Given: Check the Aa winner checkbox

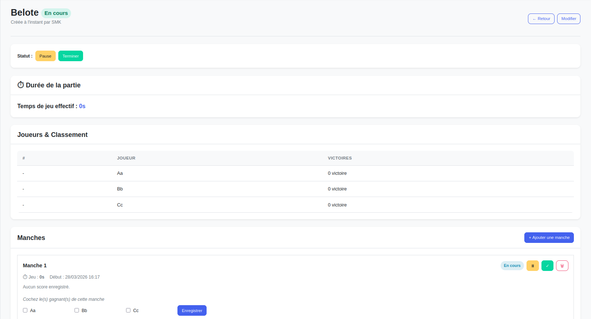Looking at the screenshot, I should (x=25, y=310).
